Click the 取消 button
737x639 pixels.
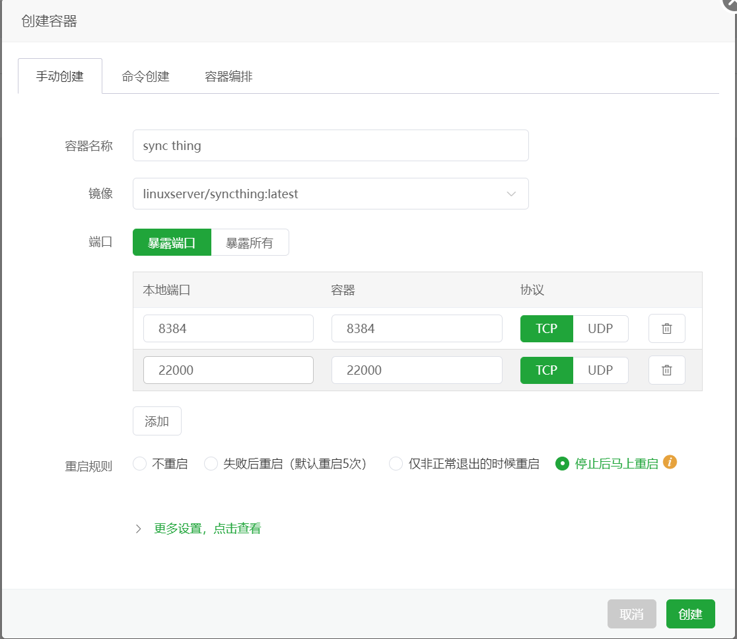(x=631, y=614)
